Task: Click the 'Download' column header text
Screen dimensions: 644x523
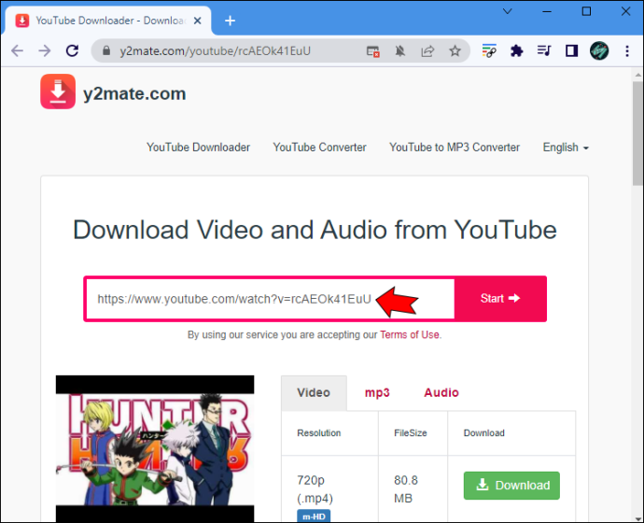Action: (483, 433)
